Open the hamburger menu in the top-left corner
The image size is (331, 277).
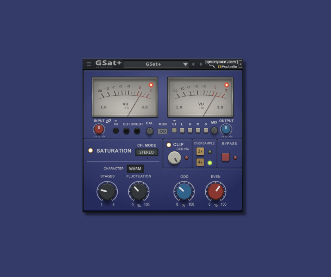pyautogui.click(x=88, y=64)
